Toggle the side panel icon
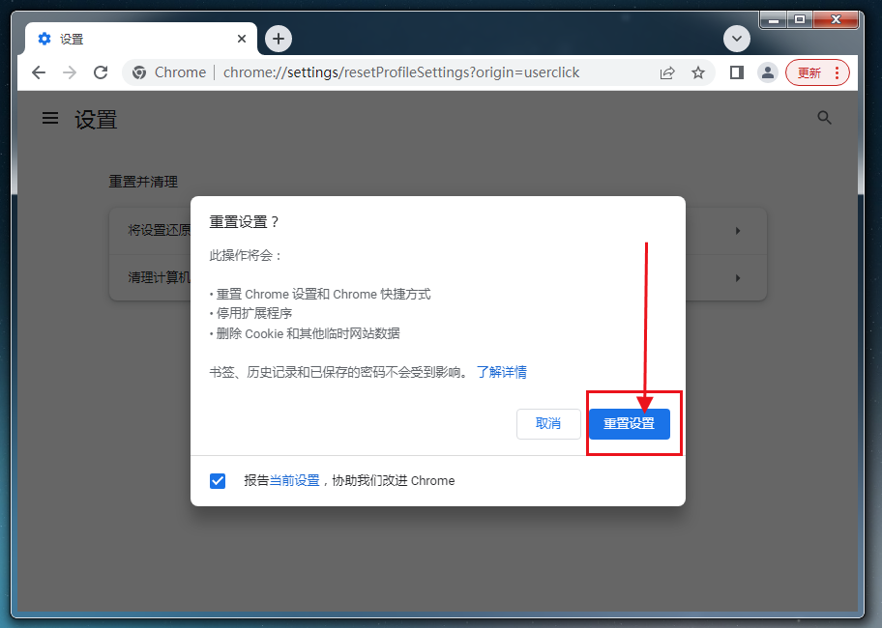 click(736, 72)
